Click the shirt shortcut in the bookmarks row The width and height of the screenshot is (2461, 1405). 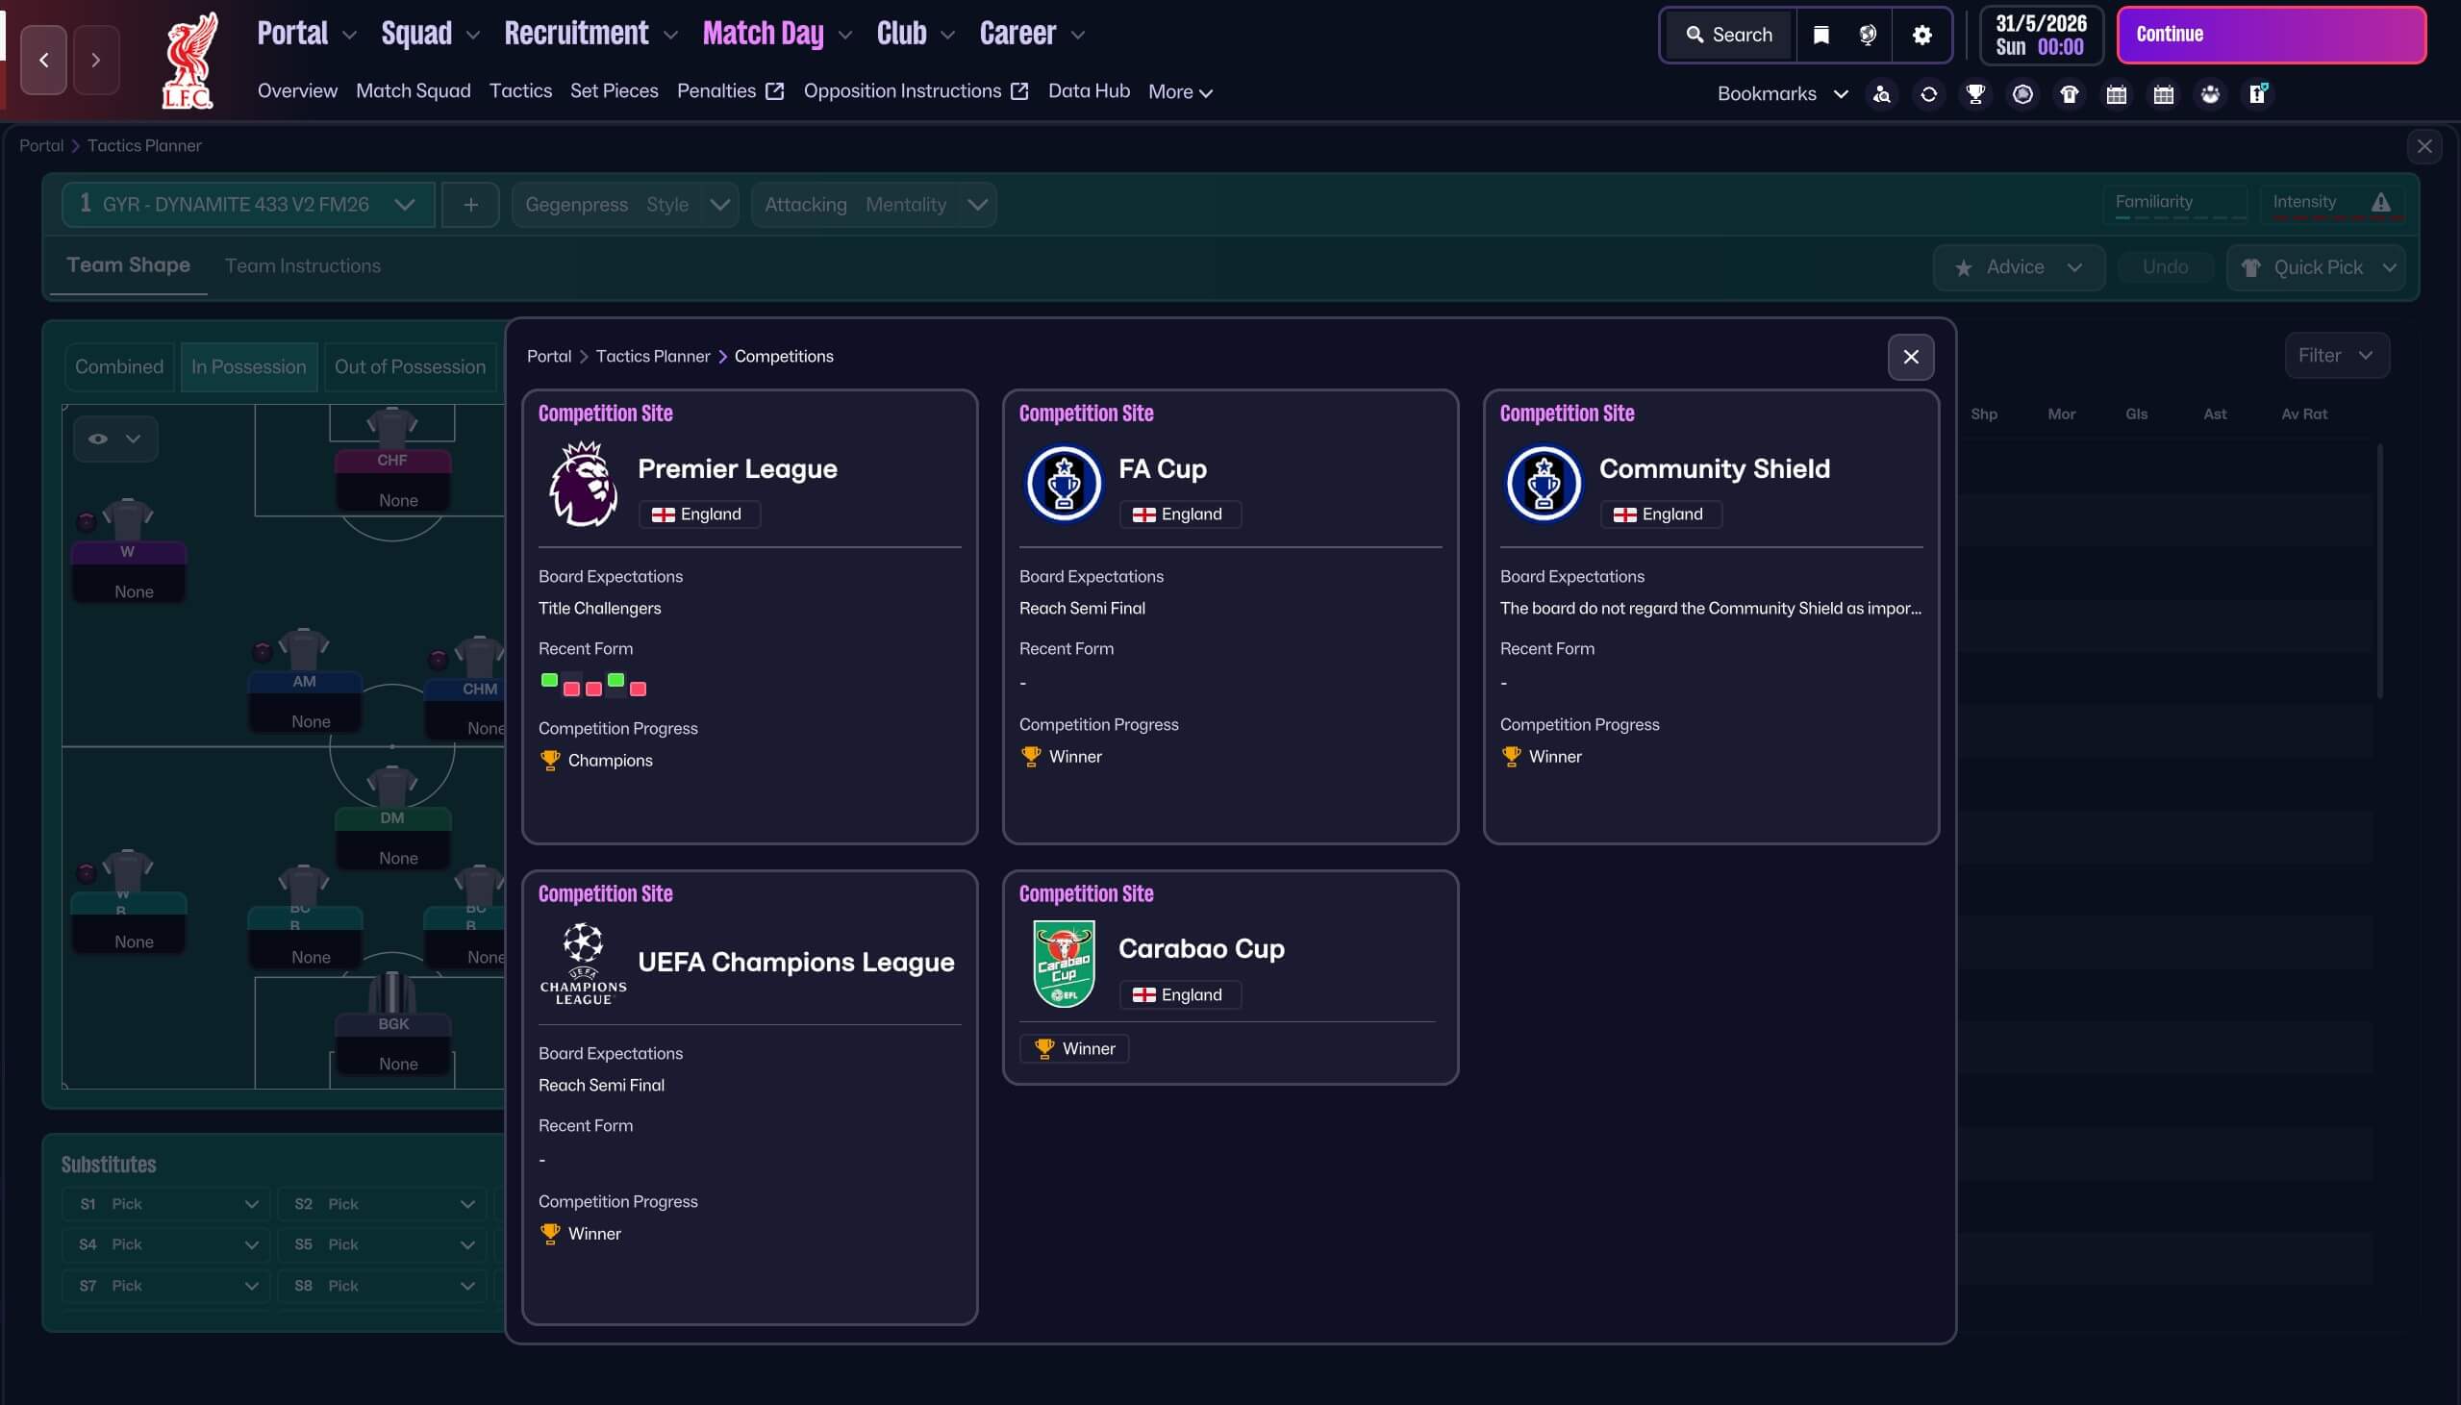click(x=2069, y=93)
